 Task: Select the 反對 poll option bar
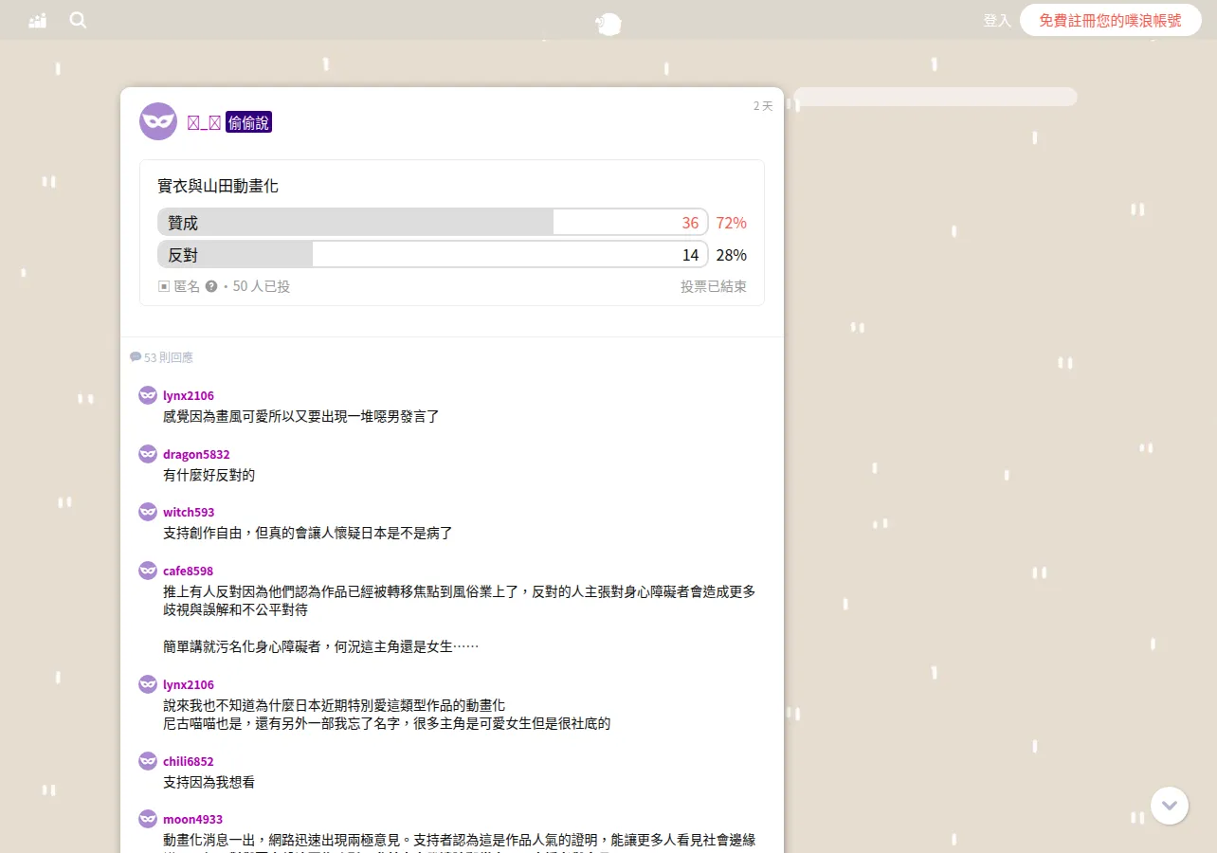tap(433, 255)
